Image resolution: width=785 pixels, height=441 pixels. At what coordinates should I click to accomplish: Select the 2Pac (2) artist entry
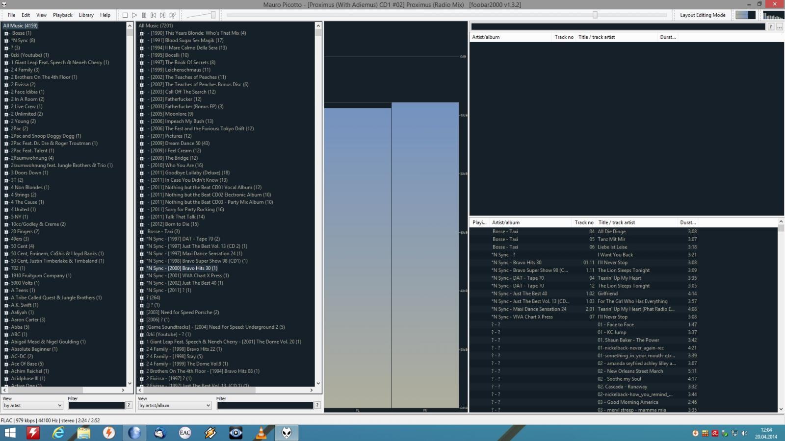coord(20,129)
